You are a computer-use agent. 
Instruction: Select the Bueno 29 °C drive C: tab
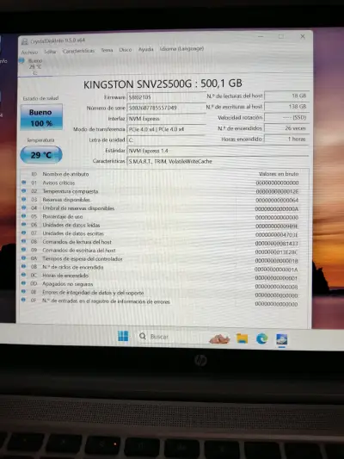tap(32, 67)
